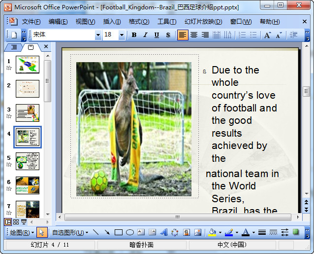Open the 窗口(W) menu

click(241, 22)
